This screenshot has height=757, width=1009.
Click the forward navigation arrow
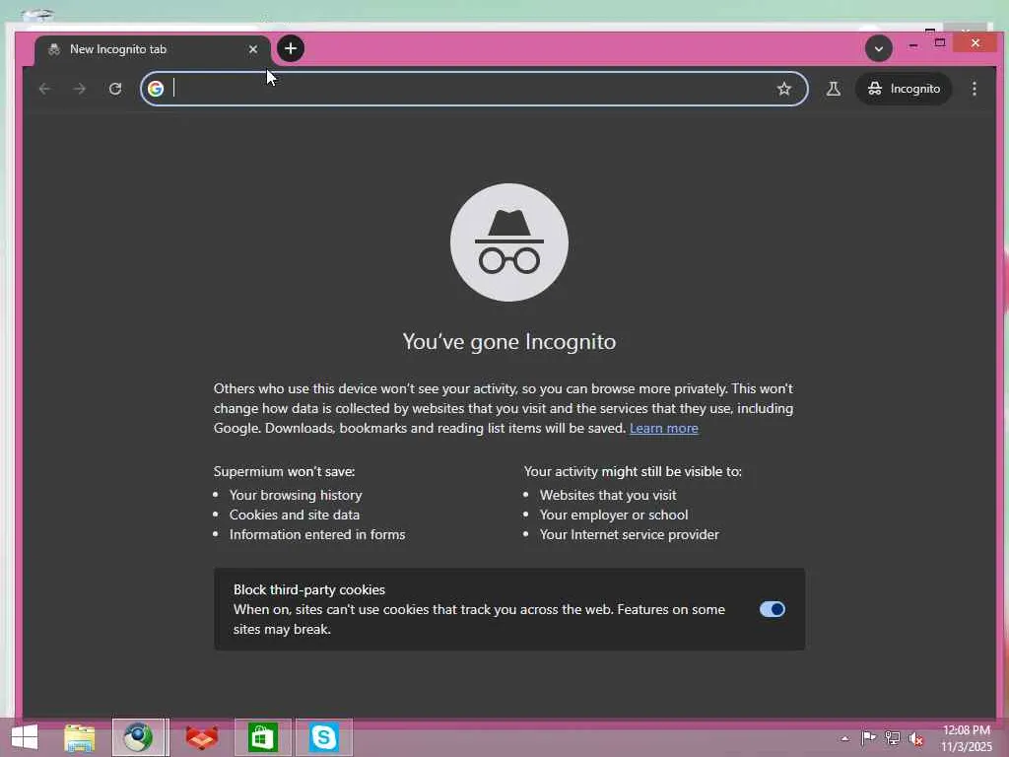pyautogui.click(x=80, y=89)
